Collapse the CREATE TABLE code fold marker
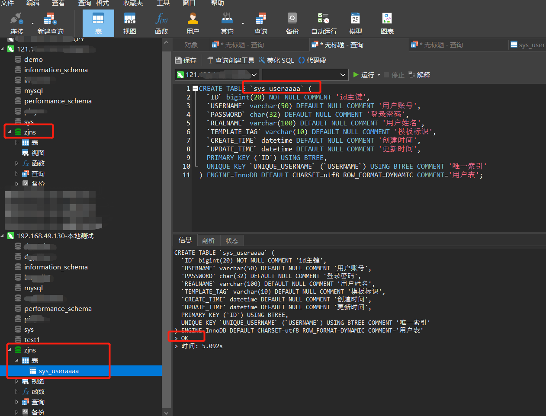The height and width of the screenshot is (416, 546). 195,88
